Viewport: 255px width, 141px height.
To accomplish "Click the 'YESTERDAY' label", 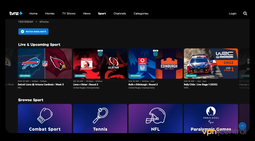I will pyautogui.click(x=26, y=22).
